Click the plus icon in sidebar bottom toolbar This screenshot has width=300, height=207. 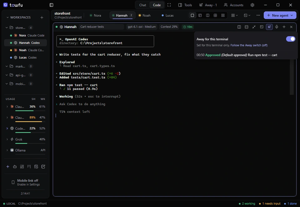(7, 167)
